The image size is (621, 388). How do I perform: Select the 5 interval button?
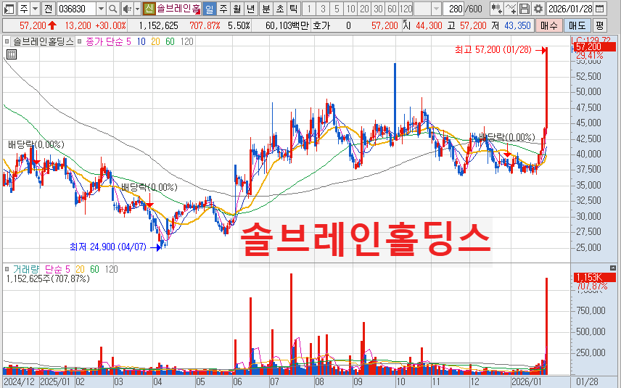coord(337,9)
